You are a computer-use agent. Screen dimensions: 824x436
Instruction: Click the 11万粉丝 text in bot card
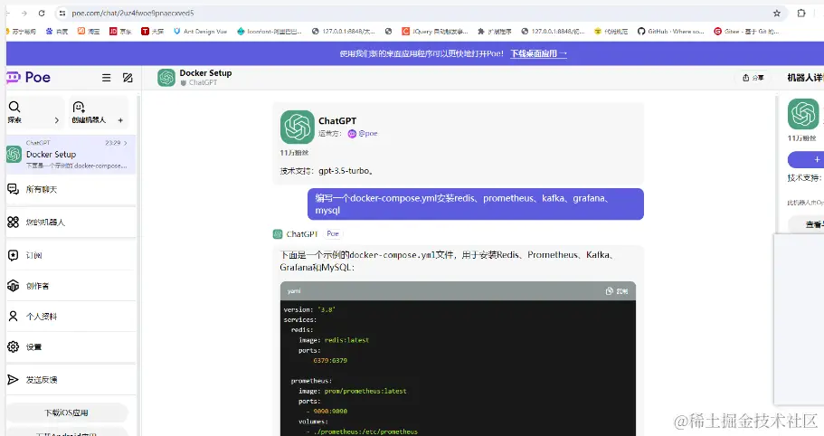click(x=294, y=153)
